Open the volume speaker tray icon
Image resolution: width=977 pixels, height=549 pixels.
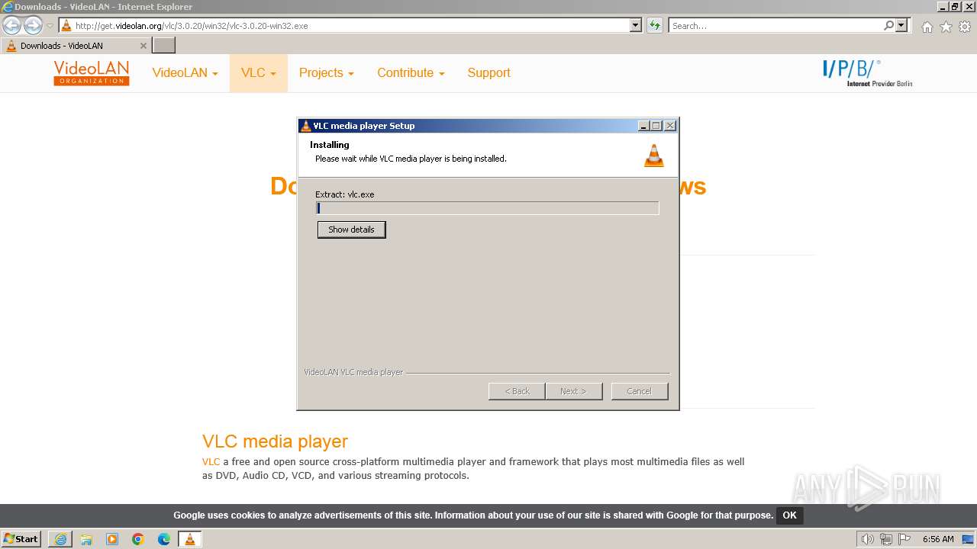coord(868,539)
